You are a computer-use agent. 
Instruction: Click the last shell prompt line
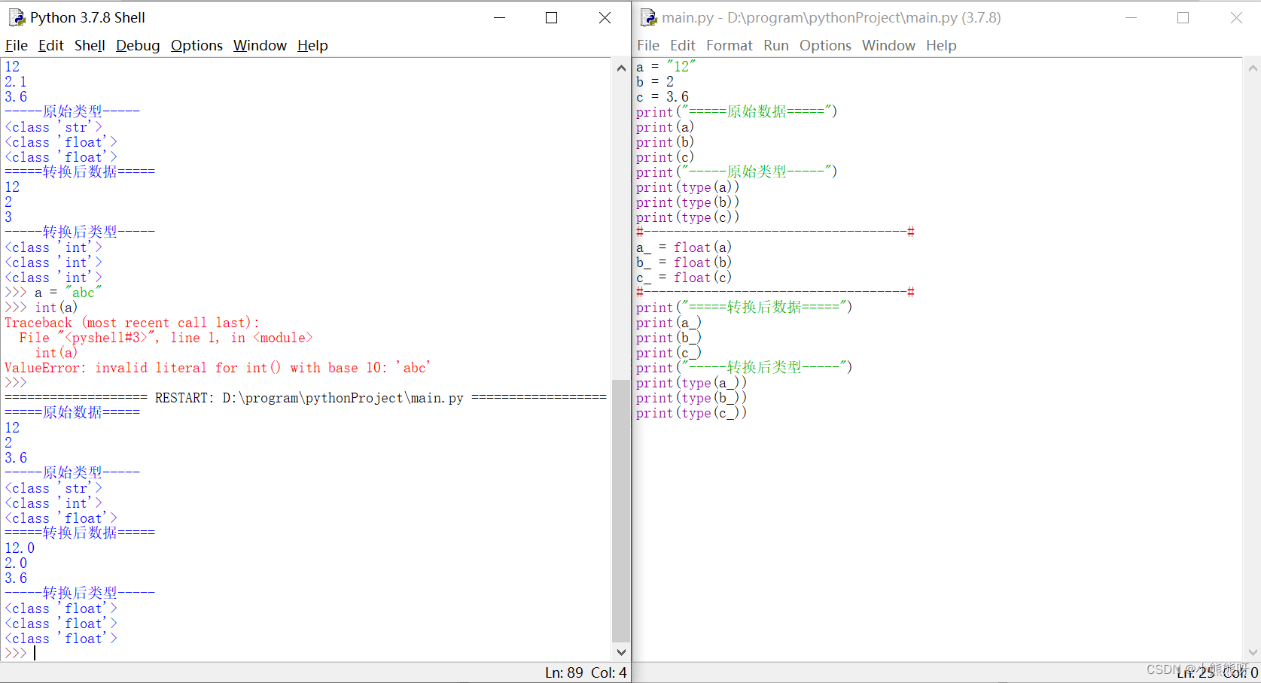20,654
